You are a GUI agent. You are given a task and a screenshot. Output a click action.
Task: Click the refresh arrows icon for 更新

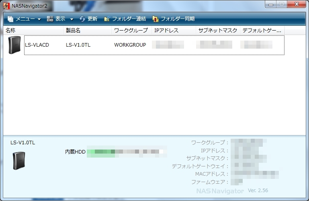82,19
